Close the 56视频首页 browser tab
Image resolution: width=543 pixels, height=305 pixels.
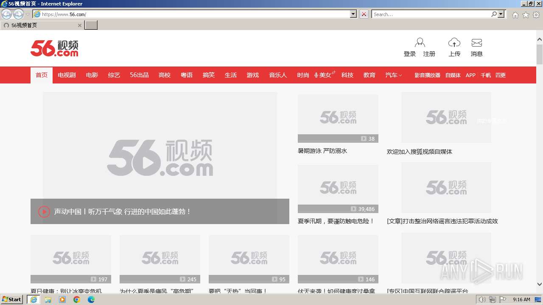point(79,25)
